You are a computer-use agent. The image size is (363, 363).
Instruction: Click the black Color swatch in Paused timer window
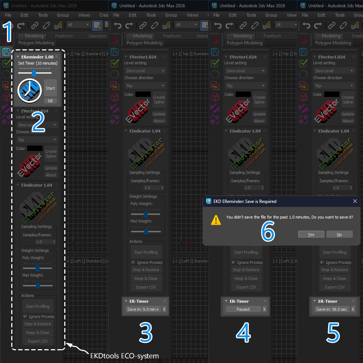click(243, 94)
